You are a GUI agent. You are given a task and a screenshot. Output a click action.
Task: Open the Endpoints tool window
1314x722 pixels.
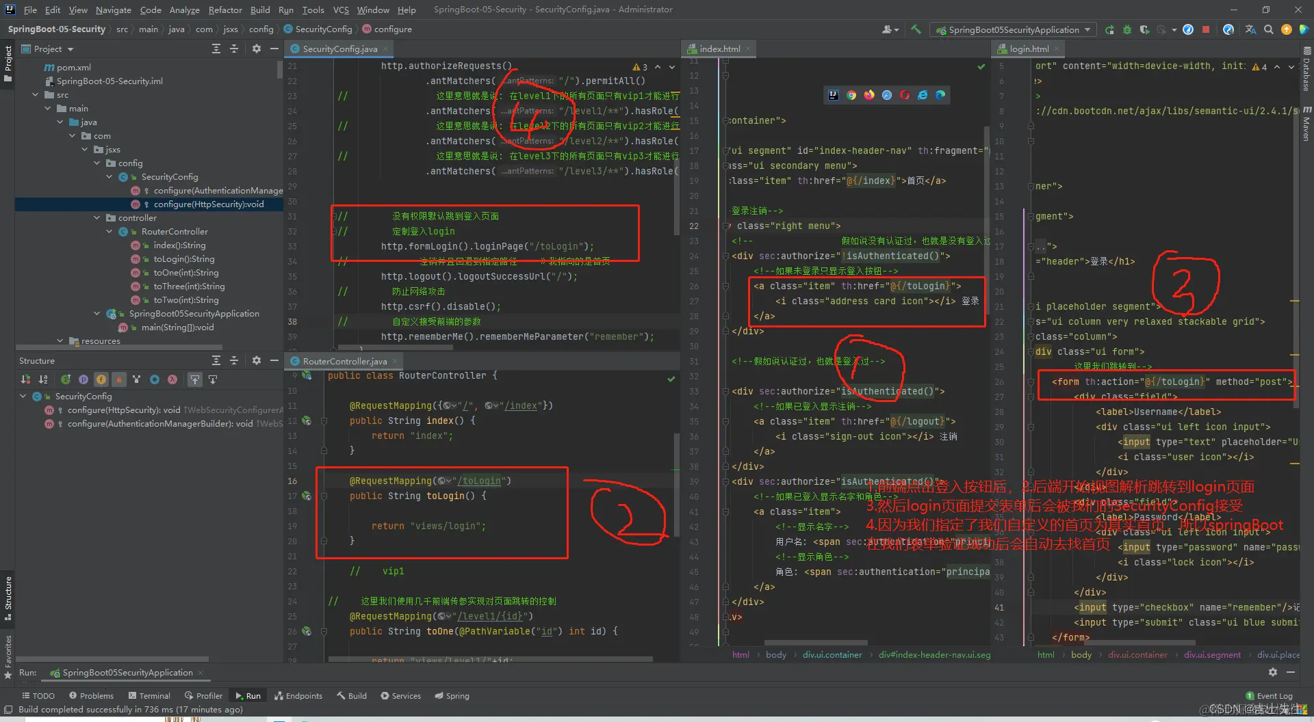(x=298, y=696)
